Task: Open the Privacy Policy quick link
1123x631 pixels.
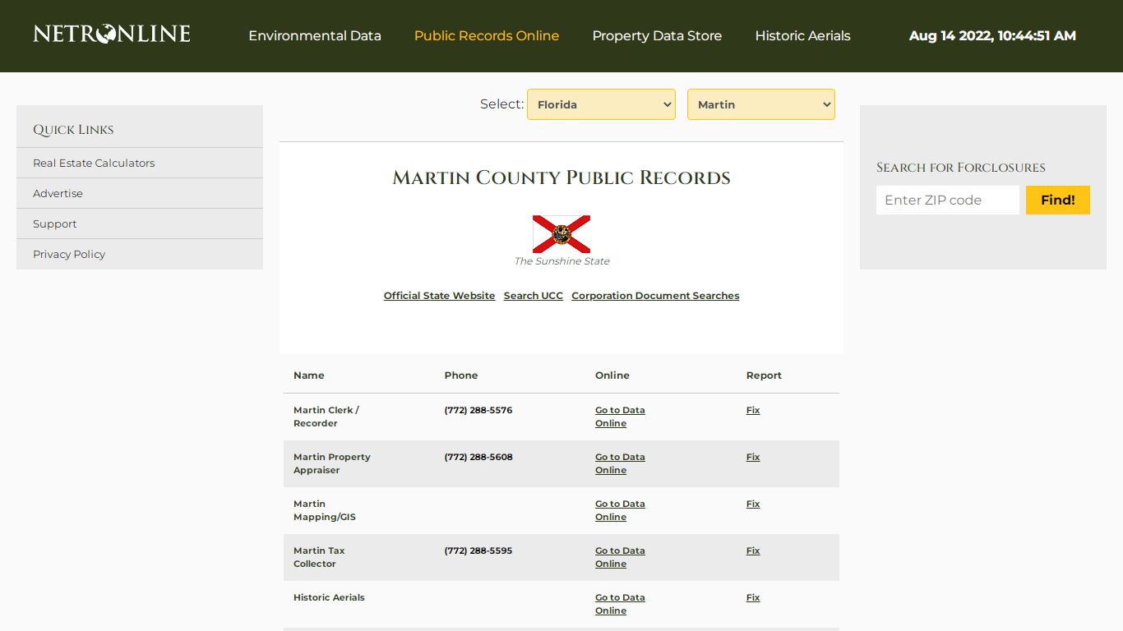Action: pos(69,254)
